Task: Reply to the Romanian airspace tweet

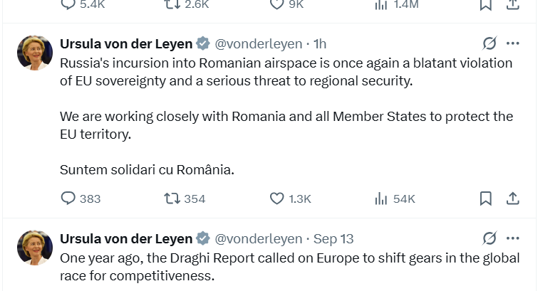Action: click(x=68, y=199)
